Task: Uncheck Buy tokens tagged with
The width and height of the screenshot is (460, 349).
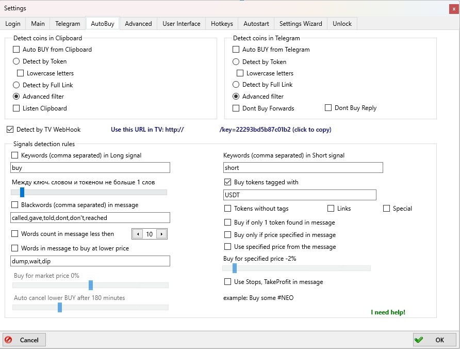Action: point(227,181)
